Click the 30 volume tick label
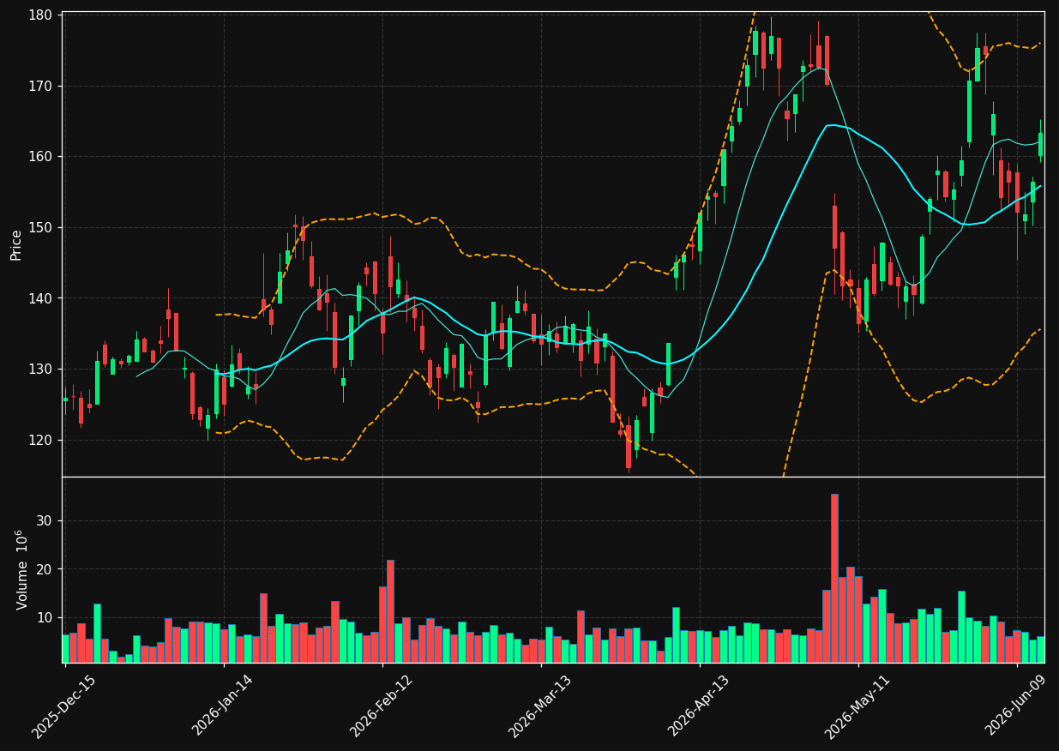Viewport: 1059px width, 751px height. [44, 521]
